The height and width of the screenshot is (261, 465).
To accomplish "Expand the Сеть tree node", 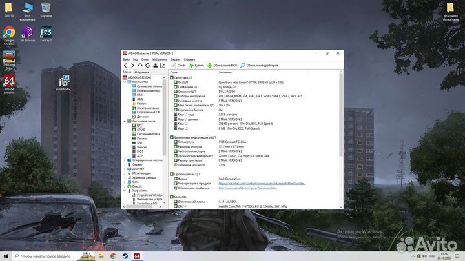I will pyautogui.click(x=125, y=182).
